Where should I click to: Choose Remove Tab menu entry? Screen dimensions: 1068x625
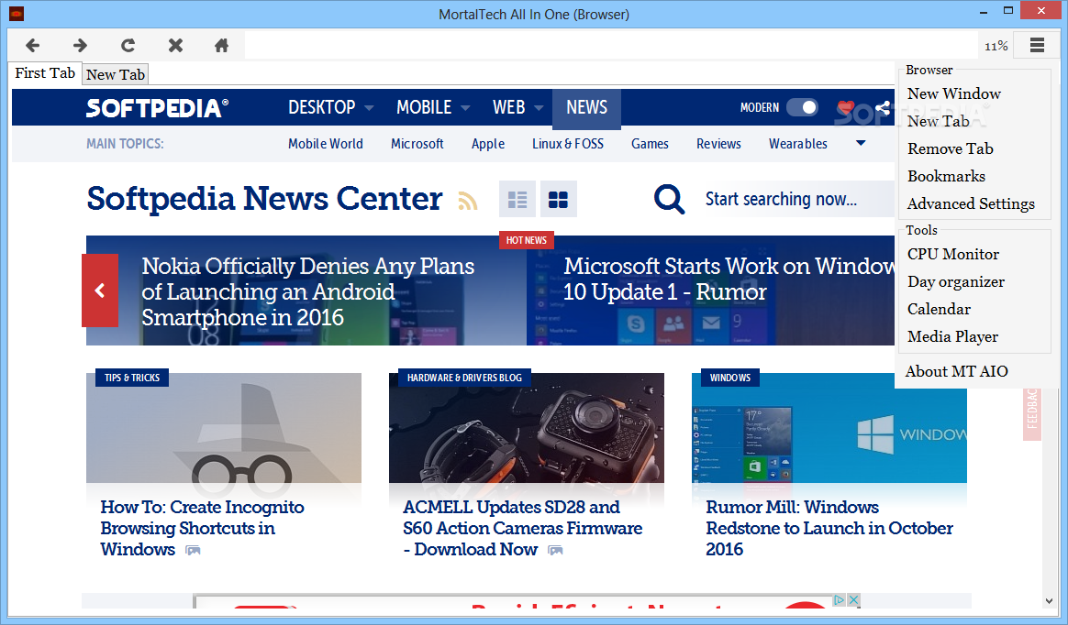[951, 149]
